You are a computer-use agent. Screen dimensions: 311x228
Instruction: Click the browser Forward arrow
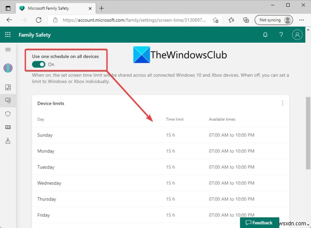point(24,20)
